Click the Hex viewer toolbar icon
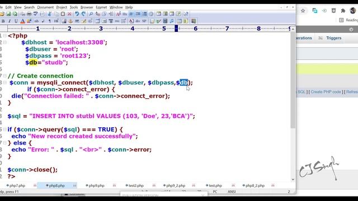The image size is (358, 201). 125,14
